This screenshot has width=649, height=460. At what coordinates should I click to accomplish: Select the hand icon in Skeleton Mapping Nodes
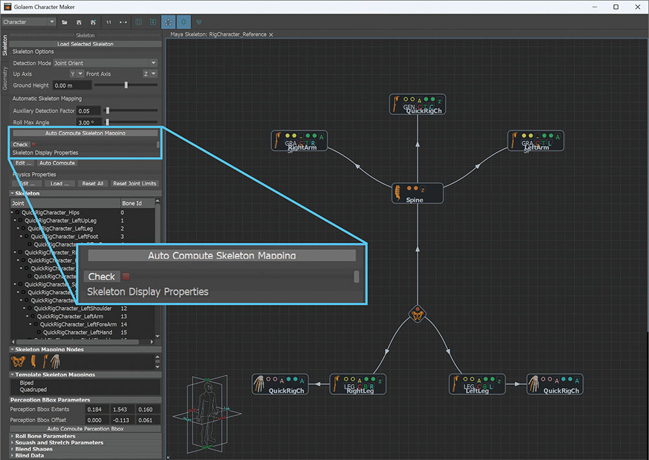pos(55,361)
